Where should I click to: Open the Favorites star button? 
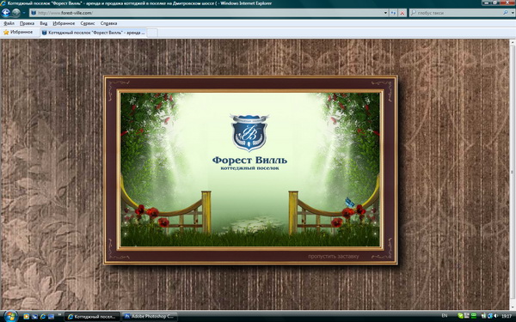pos(18,33)
